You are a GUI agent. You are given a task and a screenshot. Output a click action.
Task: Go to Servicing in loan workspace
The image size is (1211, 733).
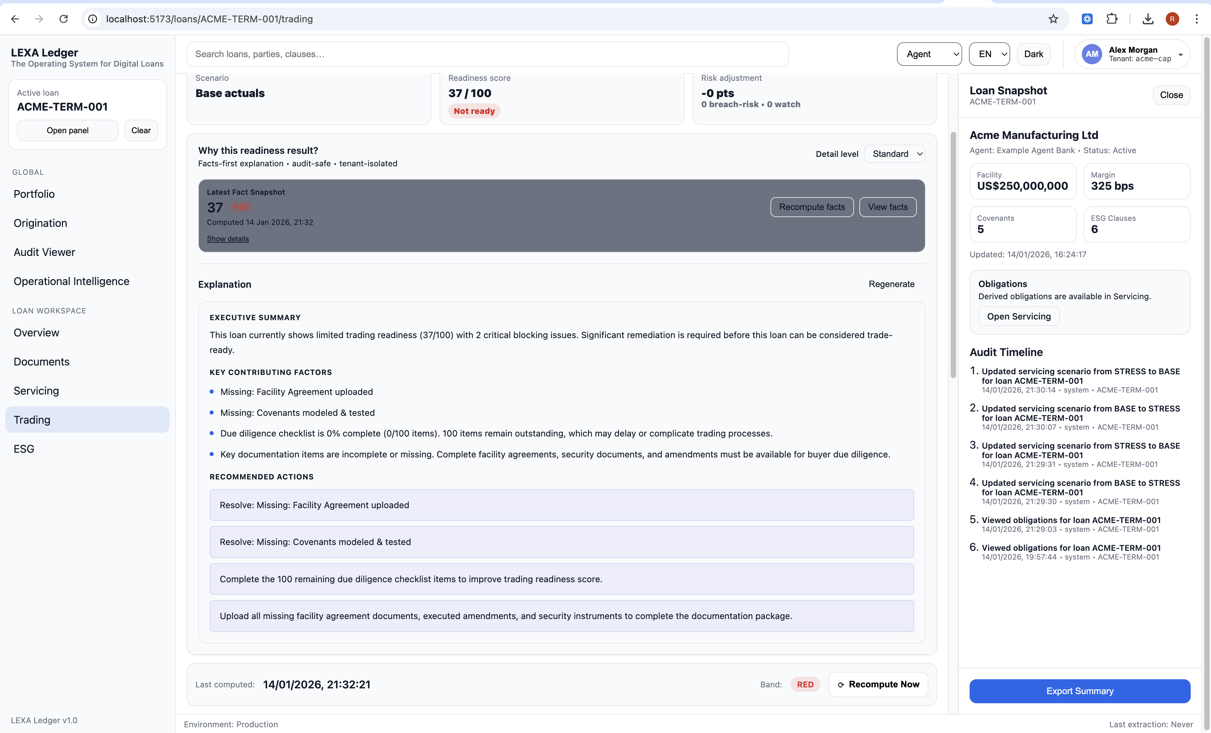pos(37,391)
